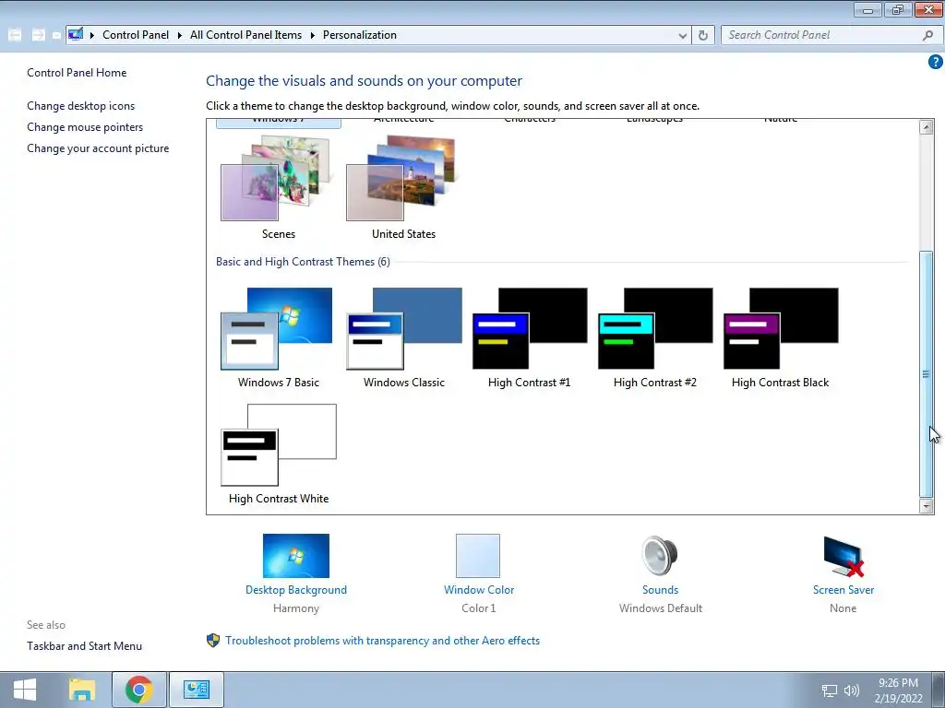Pick the High Contrast Black theme

(781, 329)
